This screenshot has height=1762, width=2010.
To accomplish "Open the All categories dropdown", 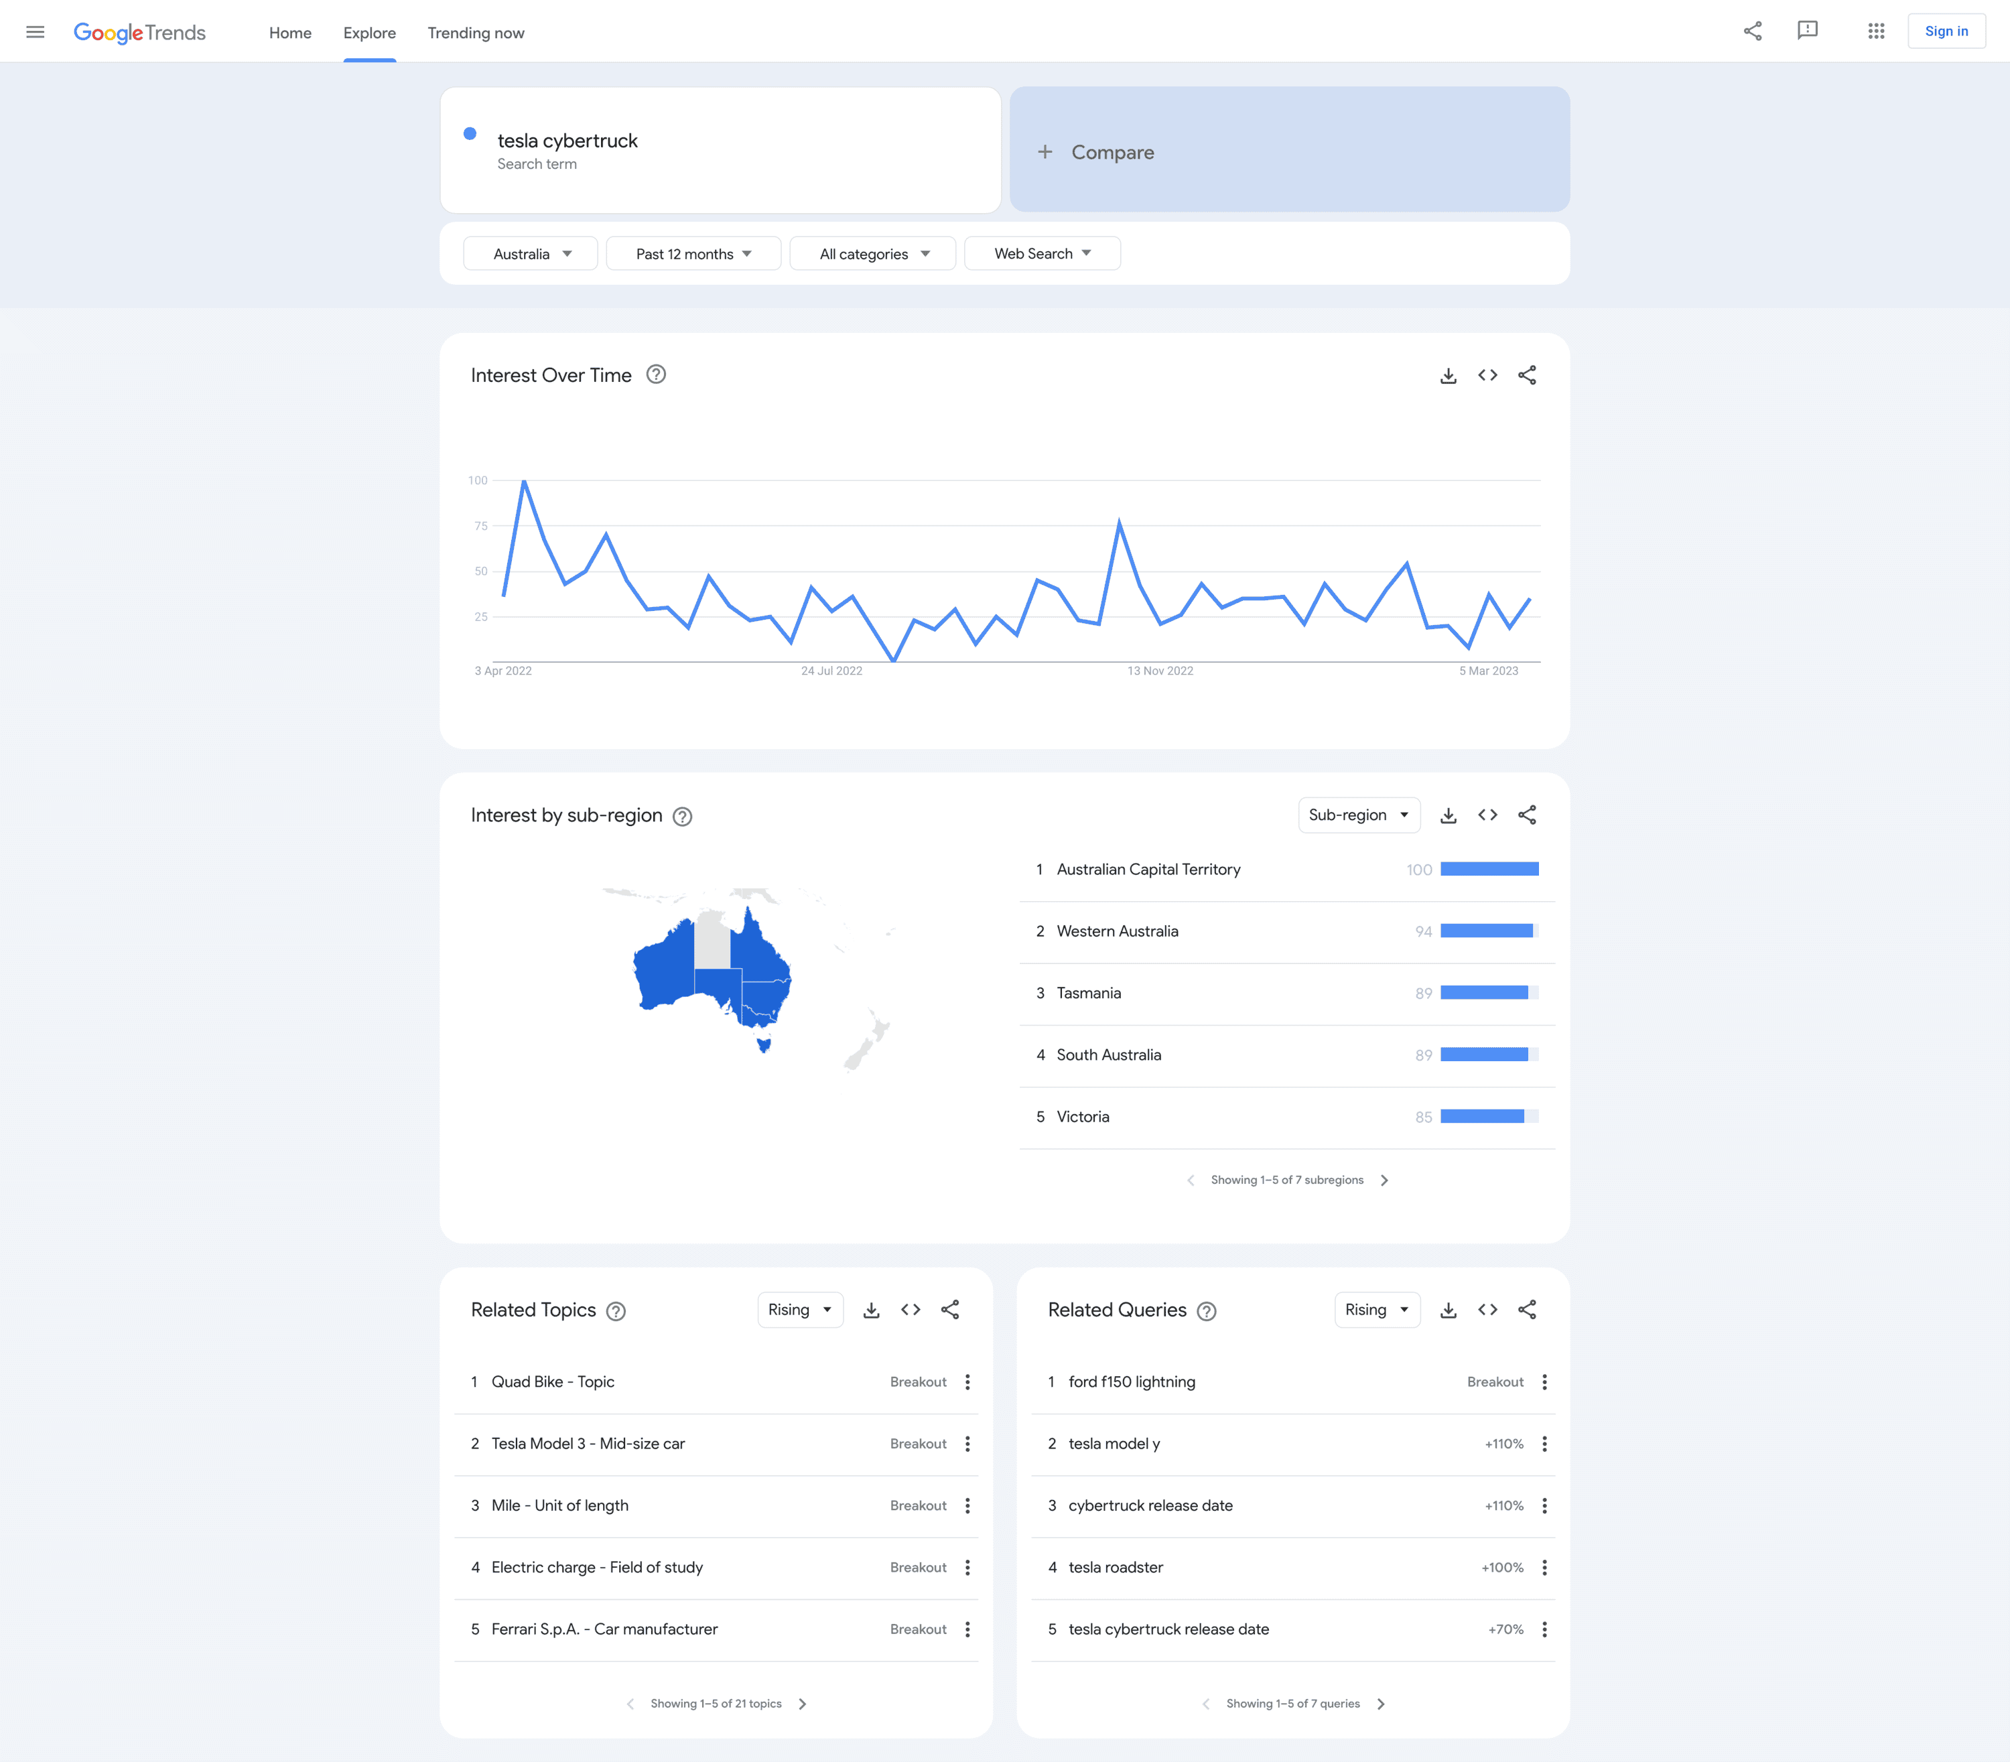I will coord(873,254).
